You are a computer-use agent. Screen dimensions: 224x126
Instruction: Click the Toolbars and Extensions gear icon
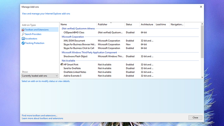(23, 30)
